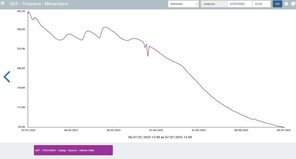Open the settings gear icon
The height and width of the screenshot is (159, 296).
coord(286,4)
